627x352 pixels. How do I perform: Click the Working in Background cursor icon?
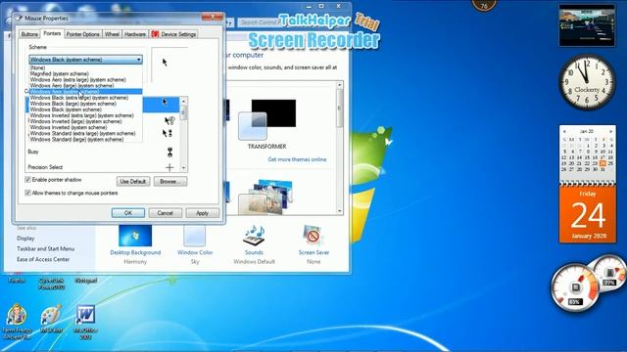point(168,133)
